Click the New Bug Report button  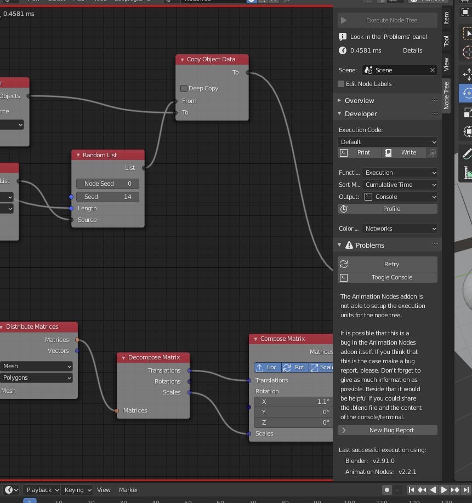click(387, 430)
